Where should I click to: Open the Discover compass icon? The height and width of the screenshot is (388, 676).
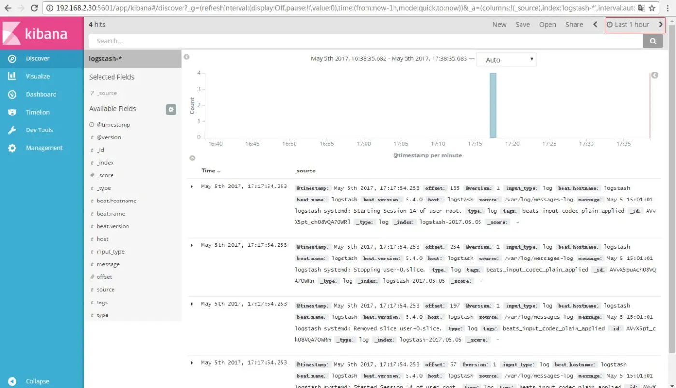point(12,58)
